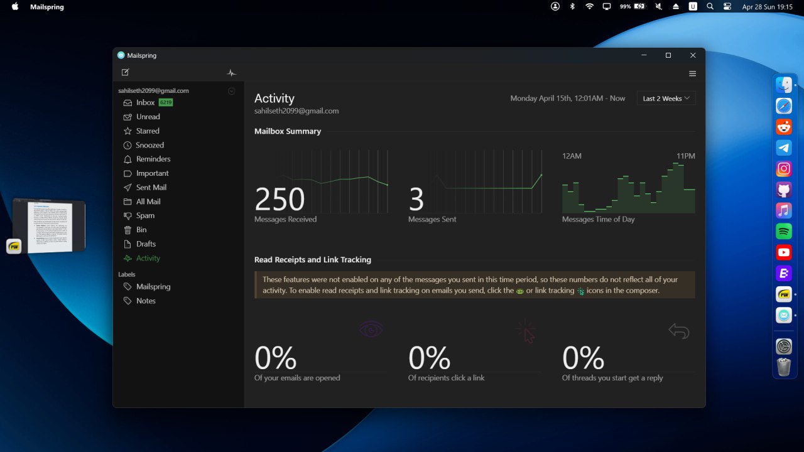
Task: Open the Trash in the dock
Action: point(784,367)
